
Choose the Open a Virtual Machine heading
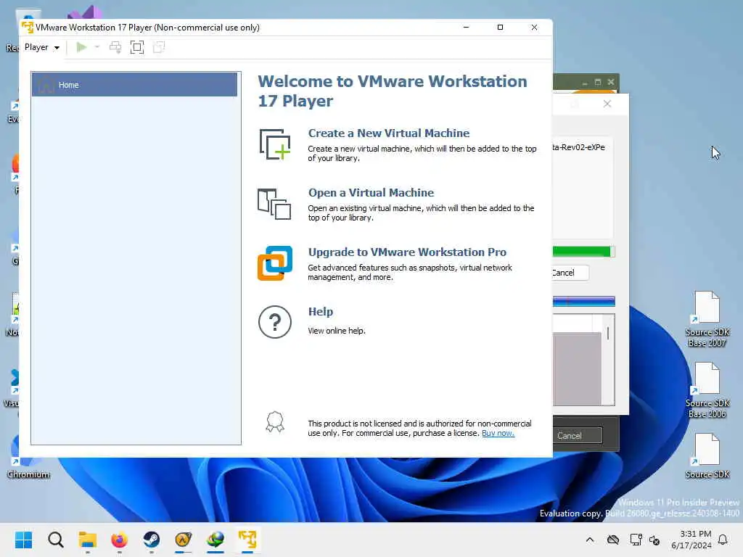[371, 193]
